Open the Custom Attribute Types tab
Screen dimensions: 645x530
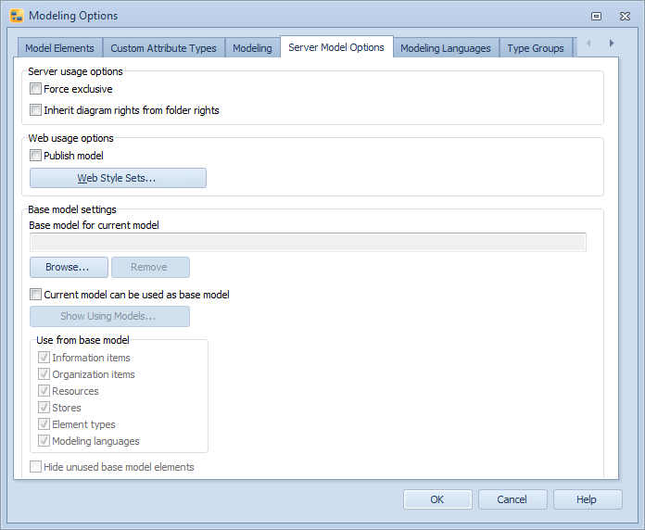tap(163, 48)
